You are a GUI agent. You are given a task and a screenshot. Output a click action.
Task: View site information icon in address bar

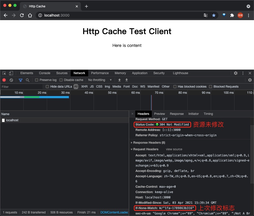[40, 15]
